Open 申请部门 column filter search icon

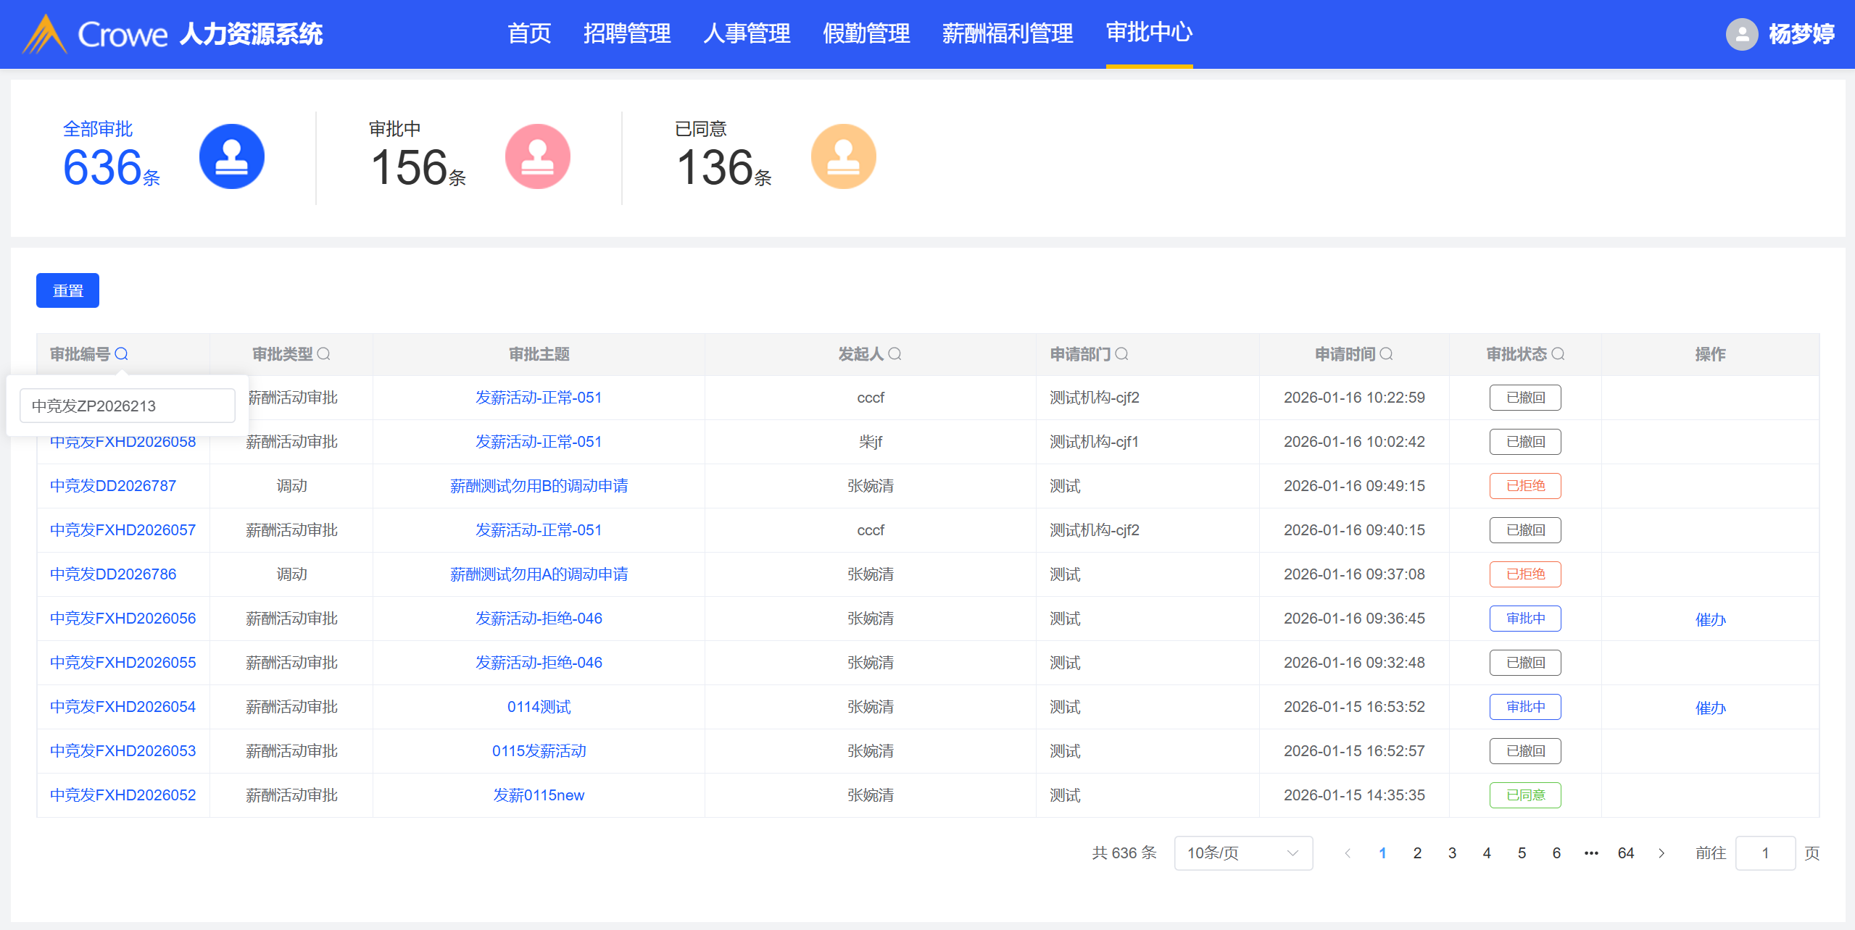[x=1122, y=354]
